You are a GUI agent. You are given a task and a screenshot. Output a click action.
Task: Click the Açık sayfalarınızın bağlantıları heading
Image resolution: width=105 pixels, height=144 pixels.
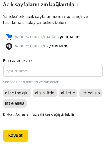coord(40,5)
